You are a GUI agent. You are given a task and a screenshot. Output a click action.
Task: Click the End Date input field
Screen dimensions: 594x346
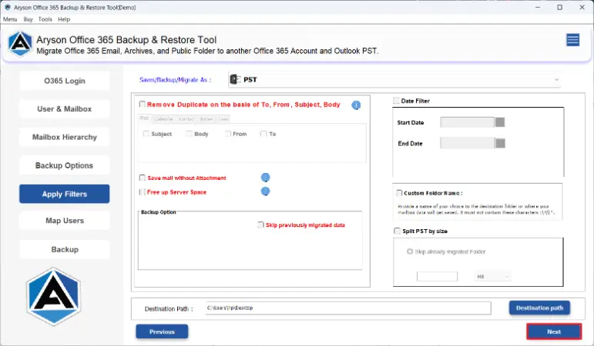[x=468, y=143]
